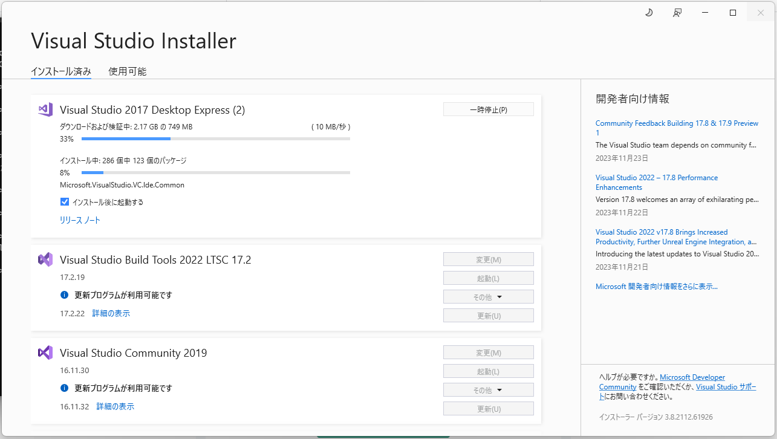Click date 2023年11月21日
Image resolution: width=777 pixels, height=439 pixels.
(622, 267)
